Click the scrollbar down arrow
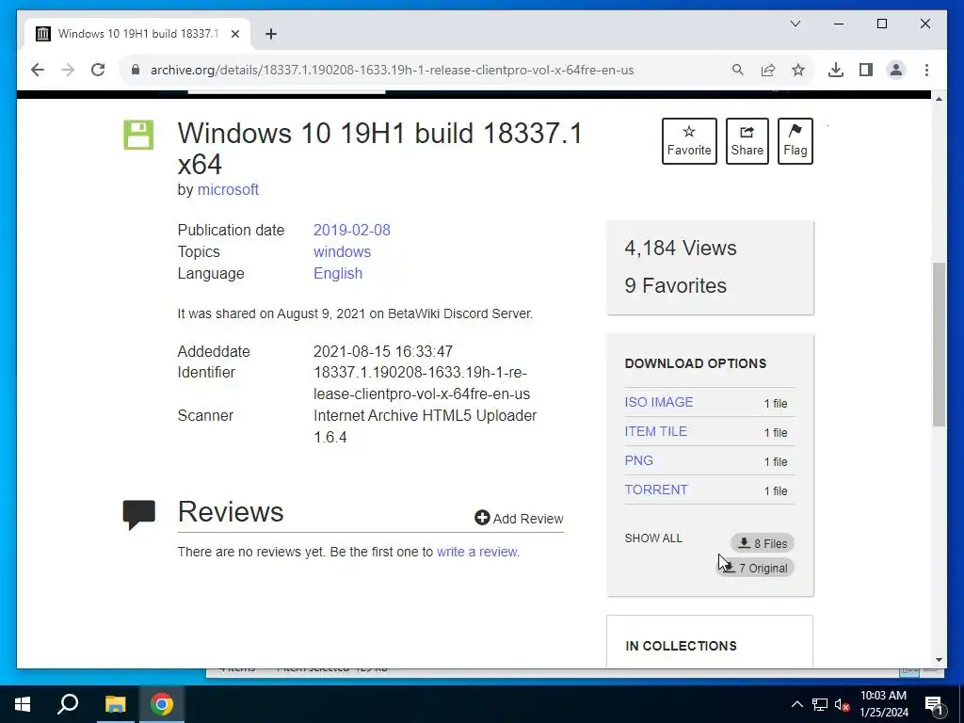964x723 pixels. click(939, 660)
